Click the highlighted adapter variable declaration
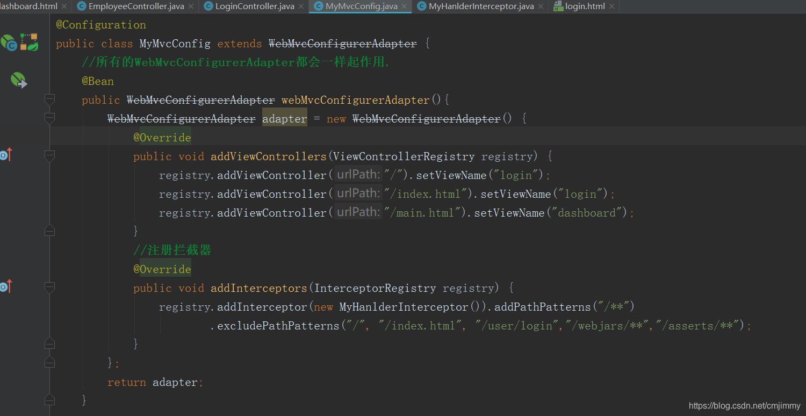Image resolution: width=806 pixels, height=416 pixels. tap(285, 119)
